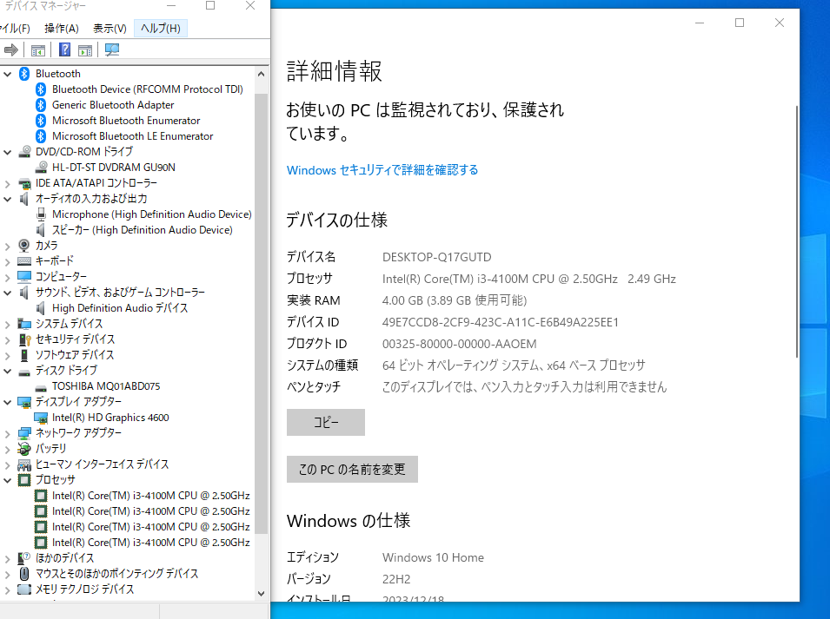Click the Microphone device icon

(41, 214)
